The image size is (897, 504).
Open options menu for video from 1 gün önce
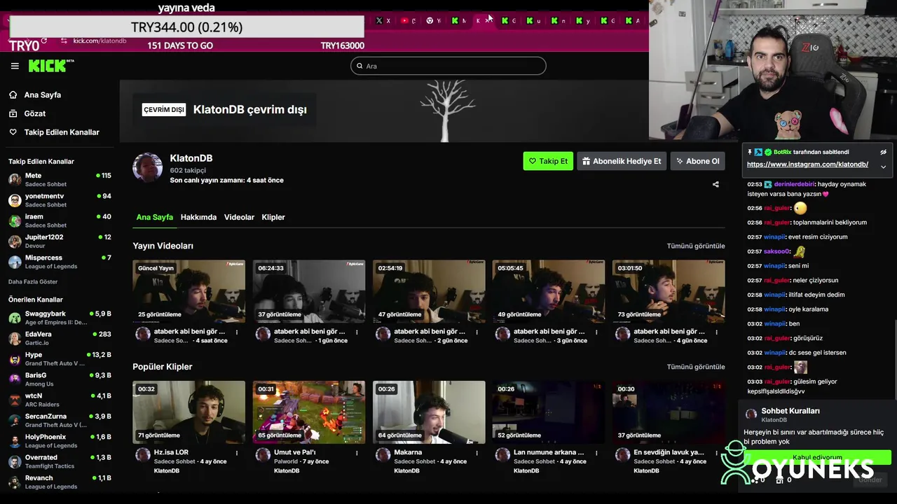[x=357, y=332]
